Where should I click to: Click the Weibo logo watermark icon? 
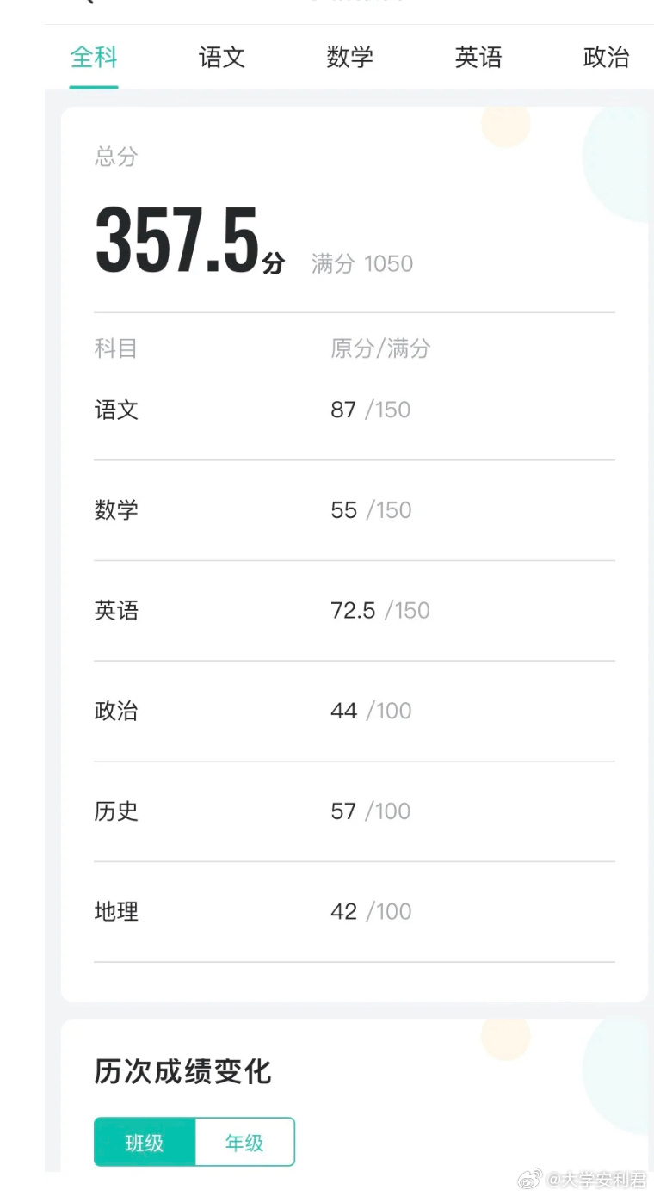[x=530, y=1179]
